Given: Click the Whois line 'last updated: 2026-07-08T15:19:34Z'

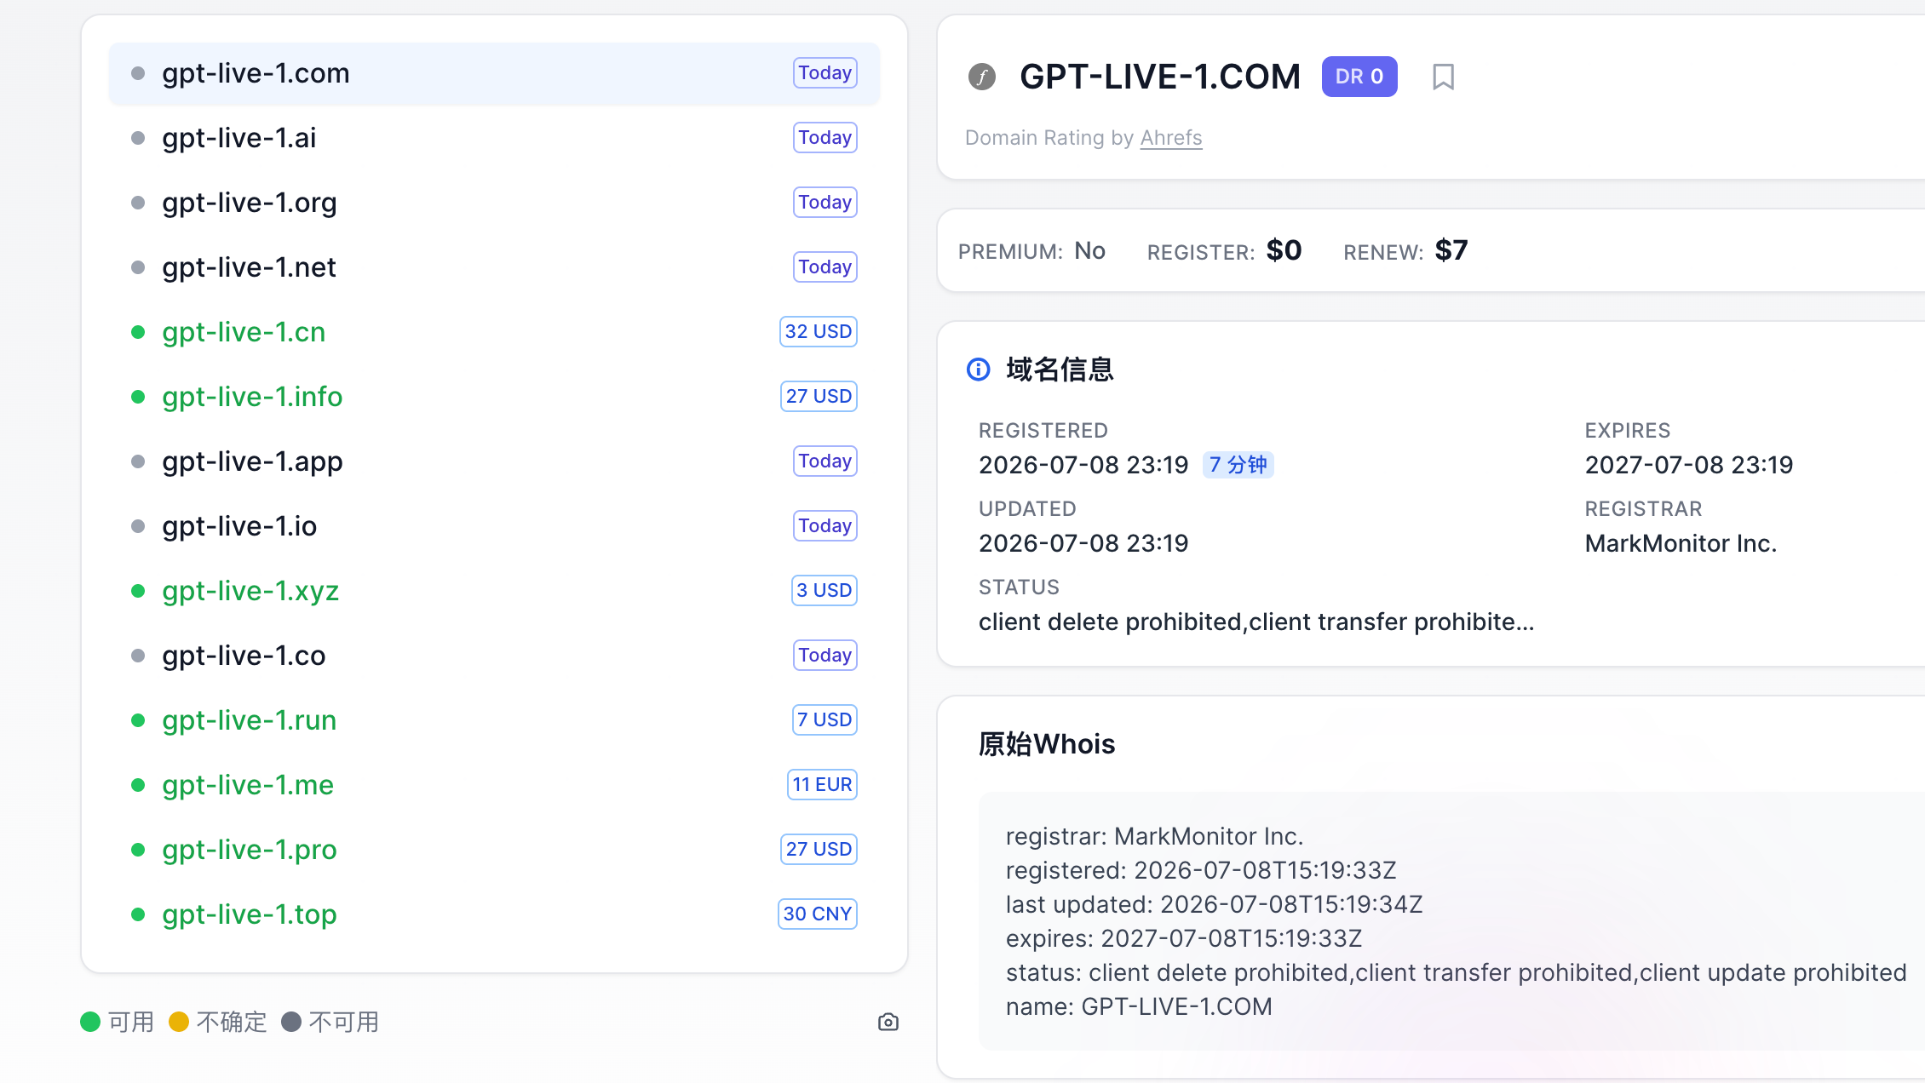Looking at the screenshot, I should [1214, 904].
